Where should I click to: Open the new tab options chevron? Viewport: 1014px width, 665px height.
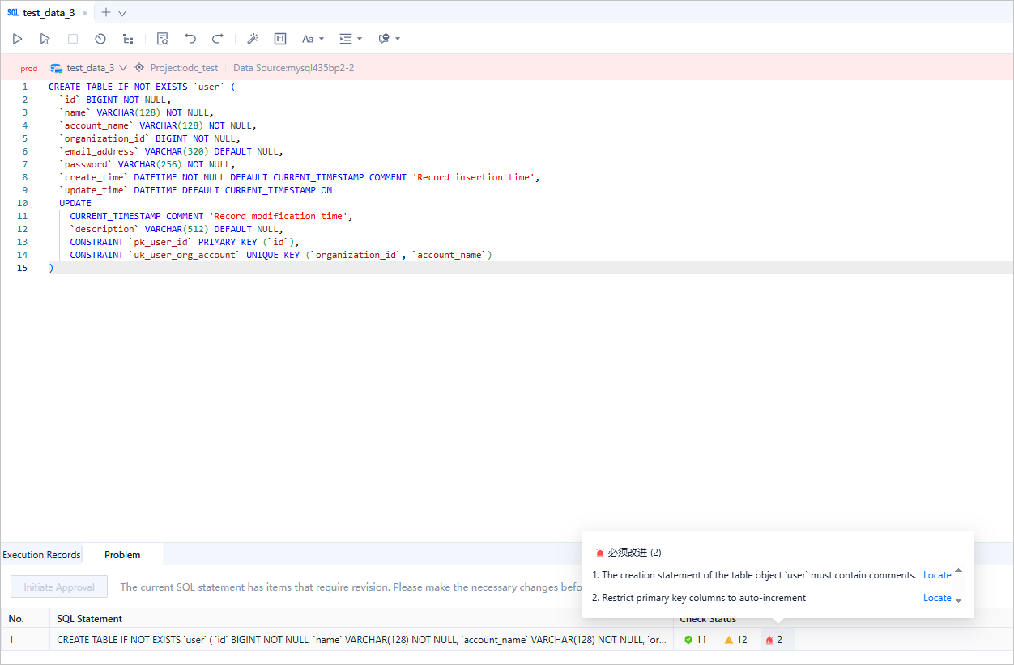point(122,13)
